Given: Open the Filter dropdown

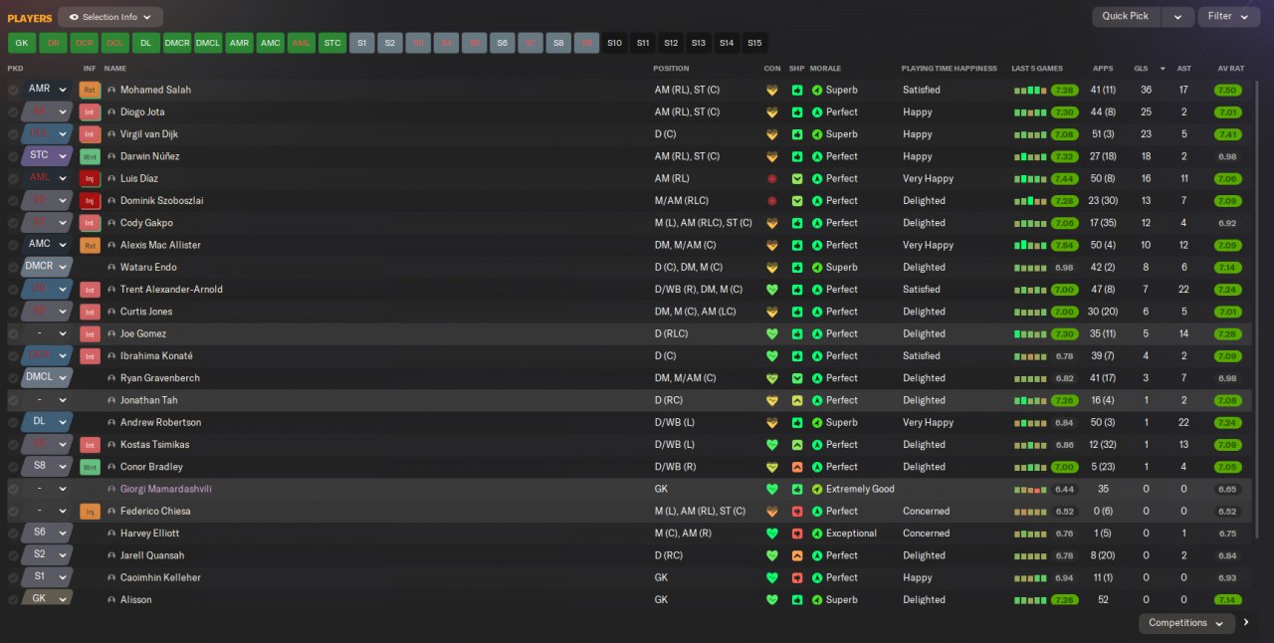Looking at the screenshot, I should (x=1228, y=17).
